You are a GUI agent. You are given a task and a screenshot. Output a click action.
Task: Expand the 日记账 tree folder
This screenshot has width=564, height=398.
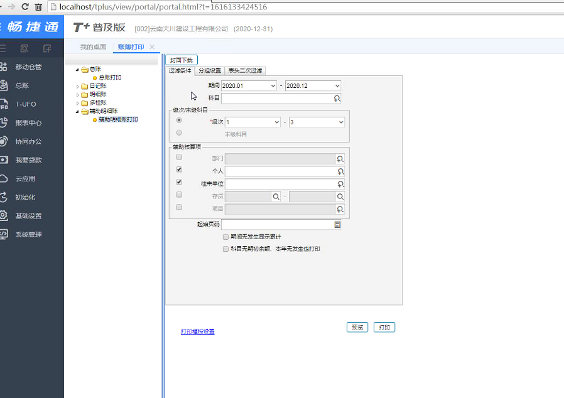click(77, 86)
